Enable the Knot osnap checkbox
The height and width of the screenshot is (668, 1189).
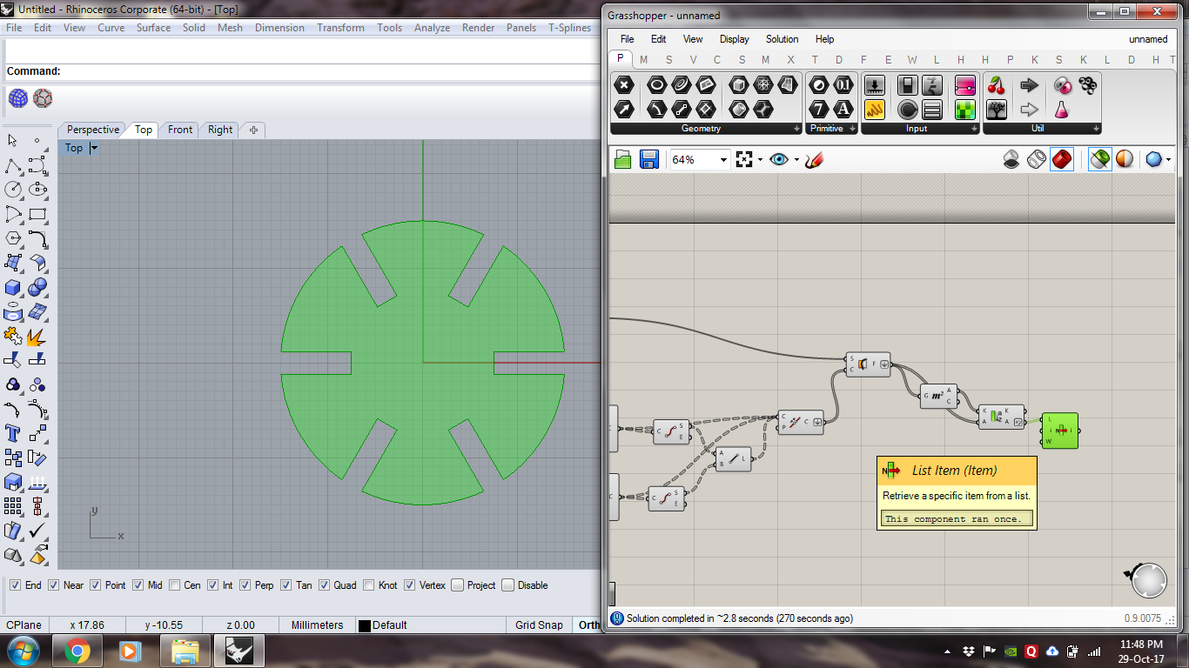pos(369,585)
